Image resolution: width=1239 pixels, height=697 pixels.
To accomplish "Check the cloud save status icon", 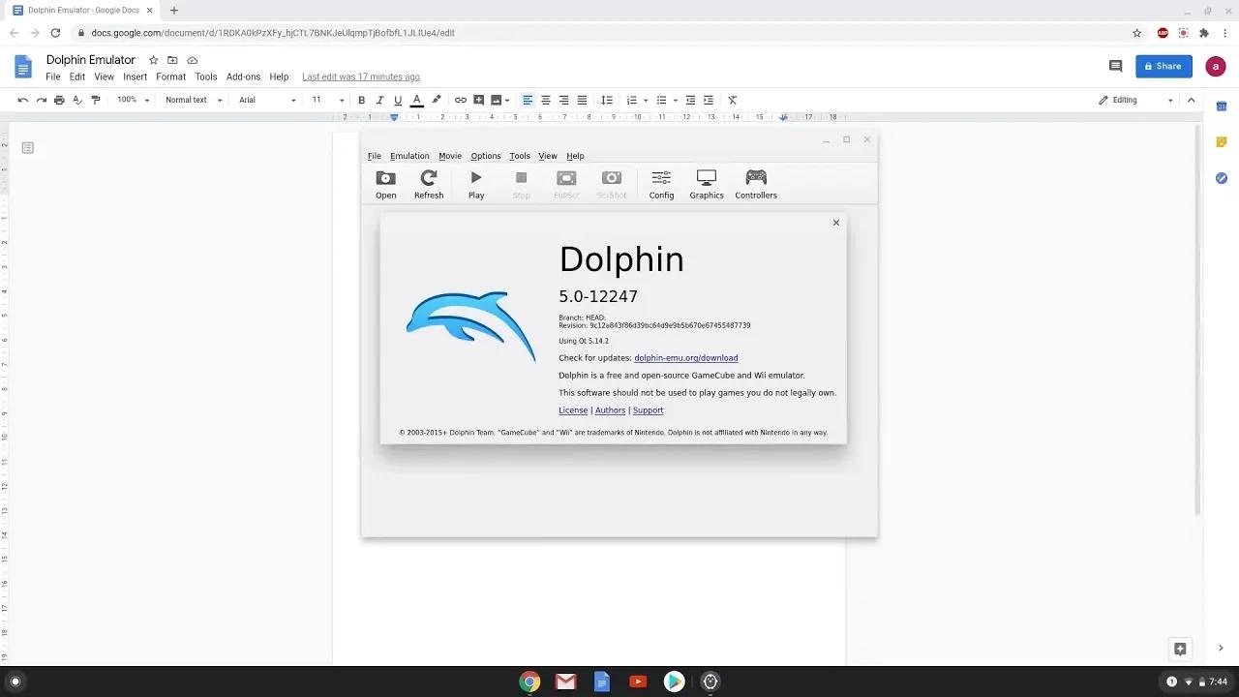I will tap(192, 60).
